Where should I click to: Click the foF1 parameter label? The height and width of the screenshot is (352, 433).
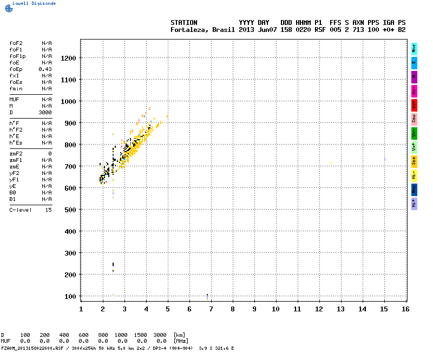[16, 50]
